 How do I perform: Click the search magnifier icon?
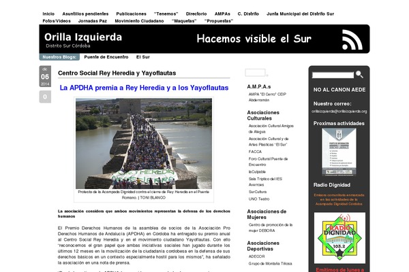[359, 74]
